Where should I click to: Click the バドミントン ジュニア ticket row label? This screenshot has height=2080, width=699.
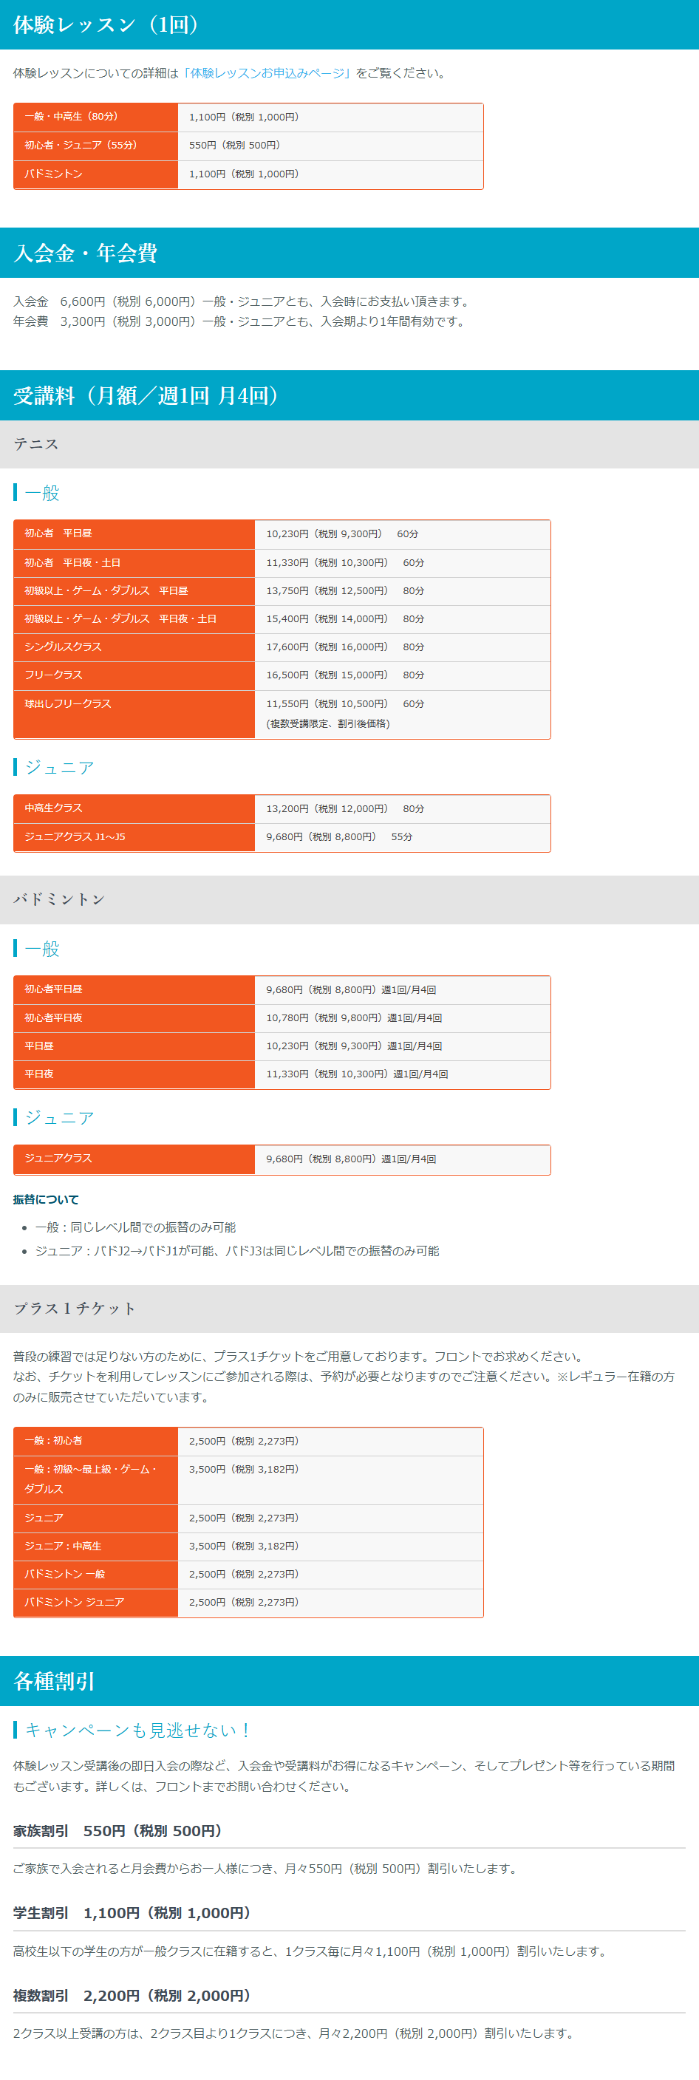point(74,1602)
